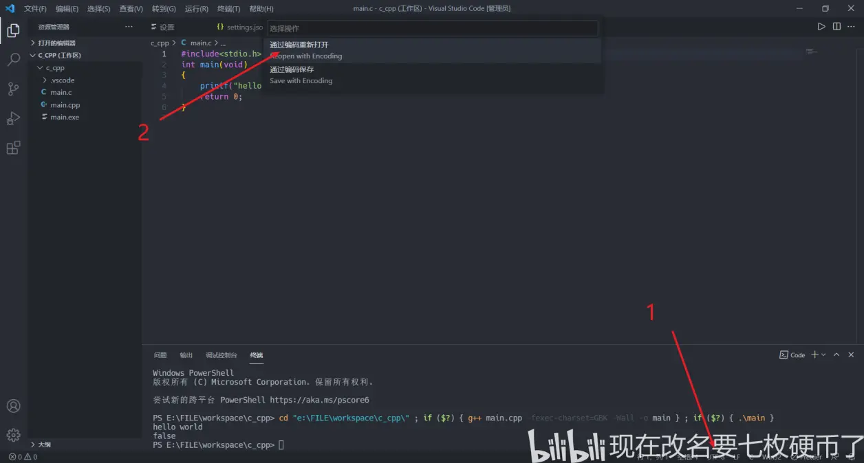The height and width of the screenshot is (463, 864).
Task: Open the Manage gear icon
Action: (x=13, y=435)
